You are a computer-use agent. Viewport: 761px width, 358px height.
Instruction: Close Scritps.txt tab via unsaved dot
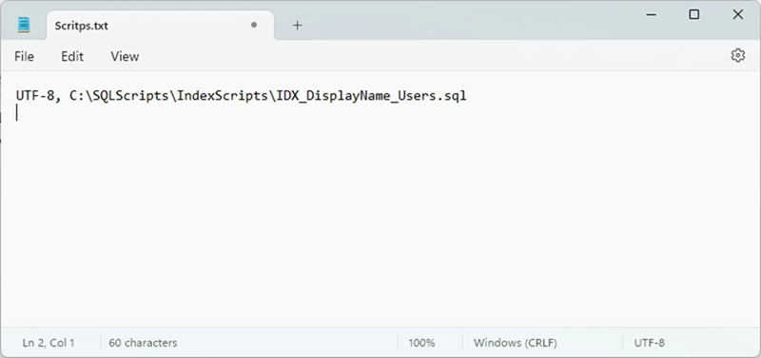(x=254, y=25)
